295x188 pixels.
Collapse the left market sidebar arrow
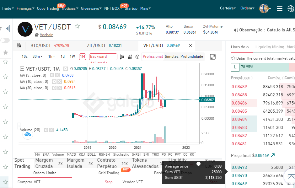pyautogui.click(x=8, y=29)
